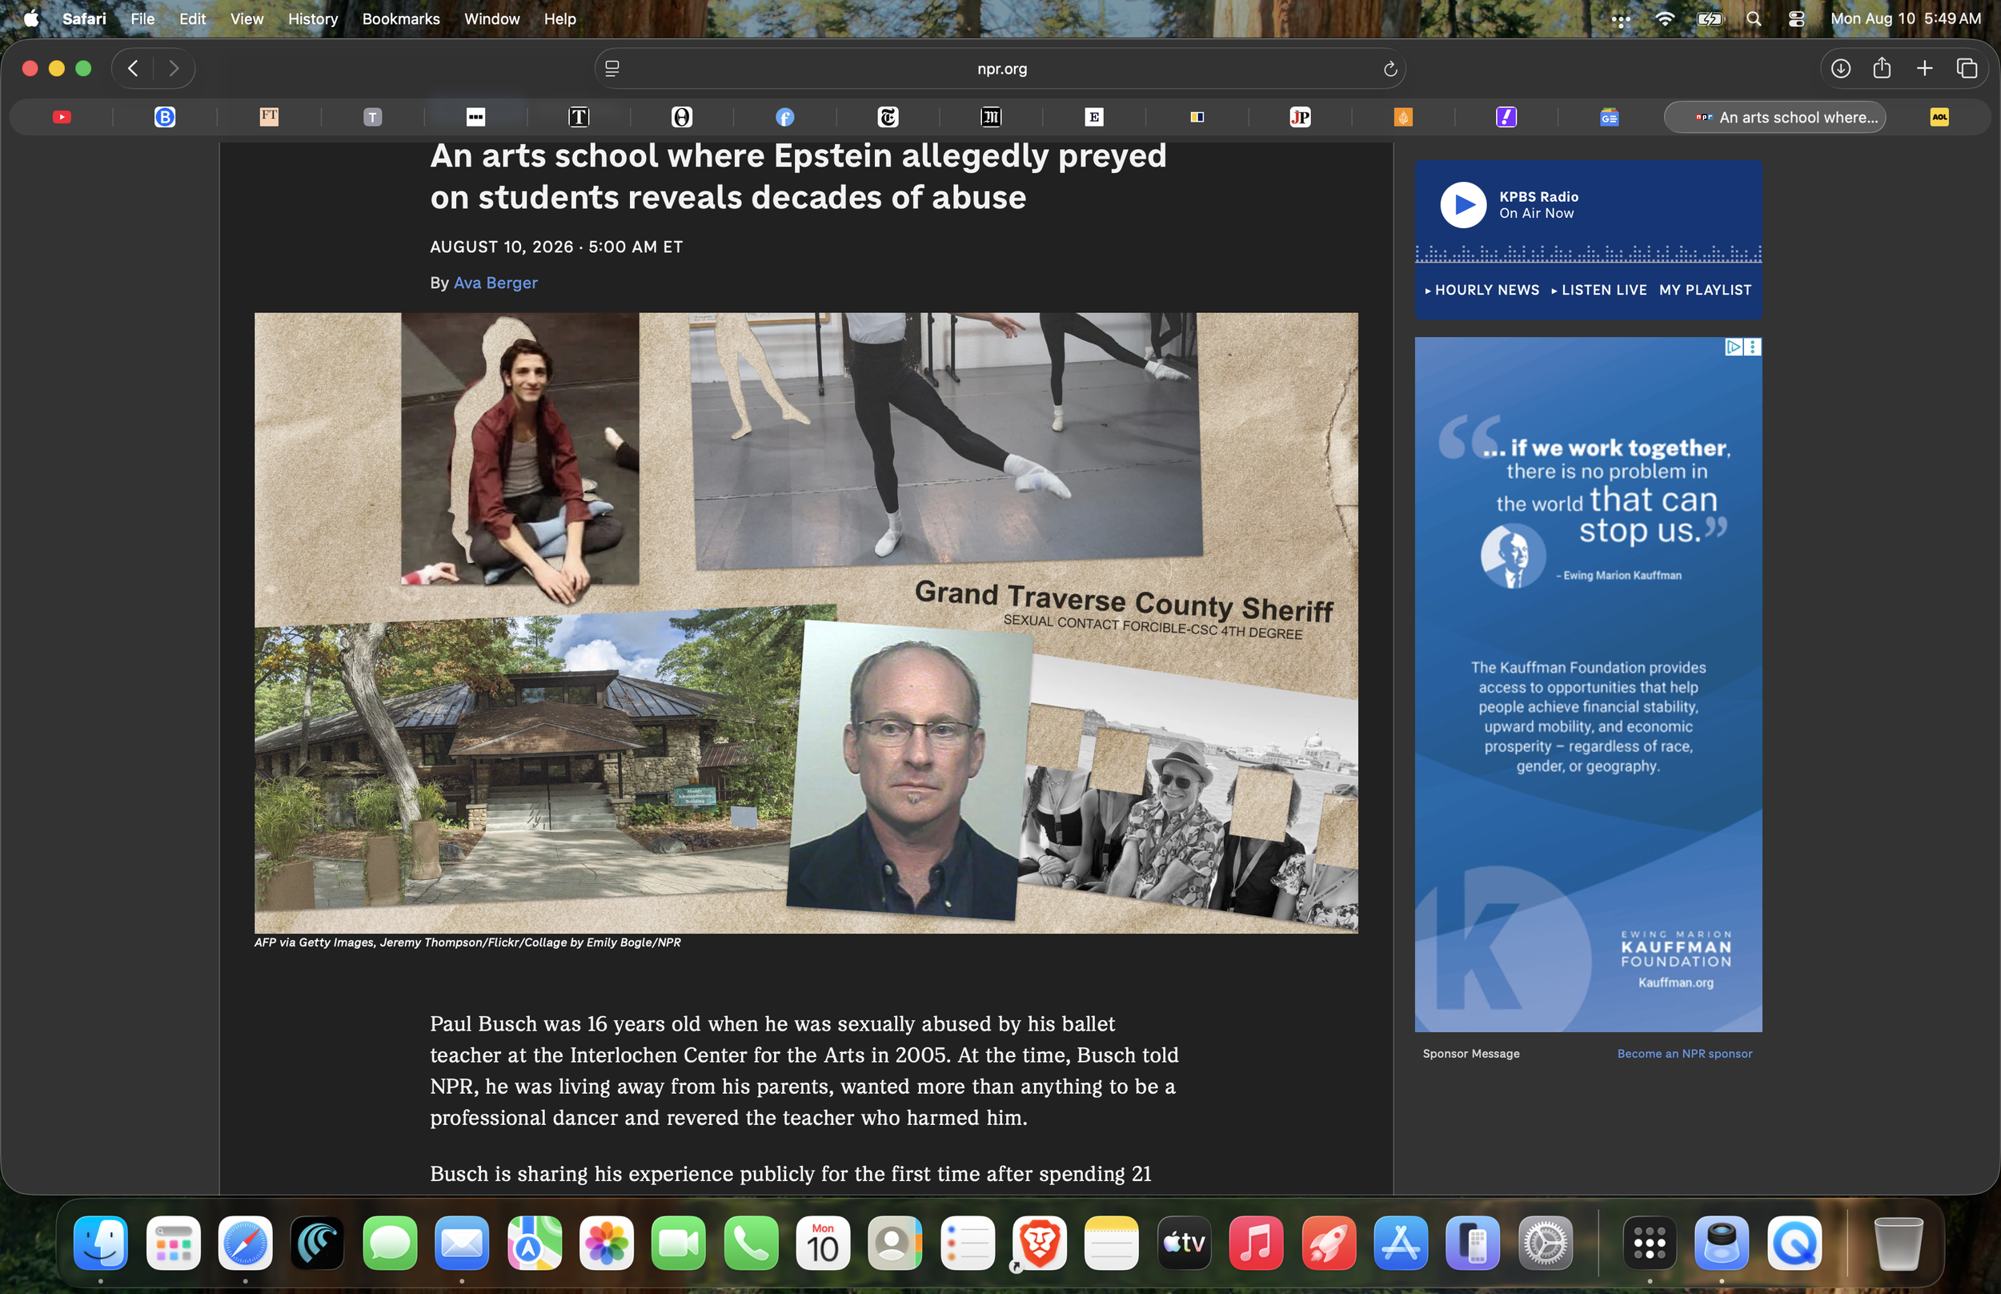Viewport: 2001px width, 1294px height.
Task: Open Messages from the Dock
Action: 390,1243
